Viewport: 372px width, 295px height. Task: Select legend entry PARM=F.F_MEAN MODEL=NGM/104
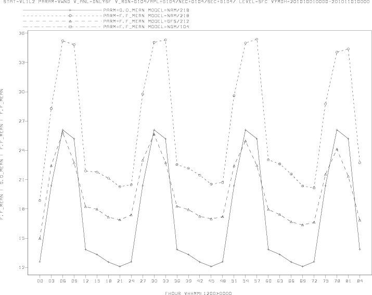(x=146, y=27)
